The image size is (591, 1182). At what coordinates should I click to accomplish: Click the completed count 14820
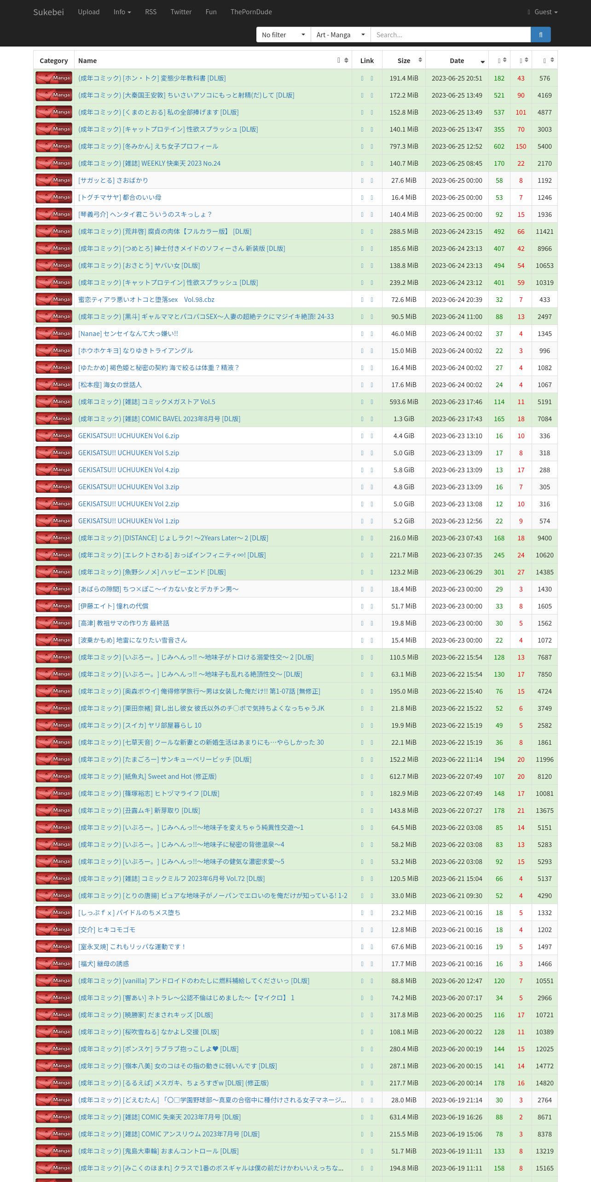[x=545, y=1083]
